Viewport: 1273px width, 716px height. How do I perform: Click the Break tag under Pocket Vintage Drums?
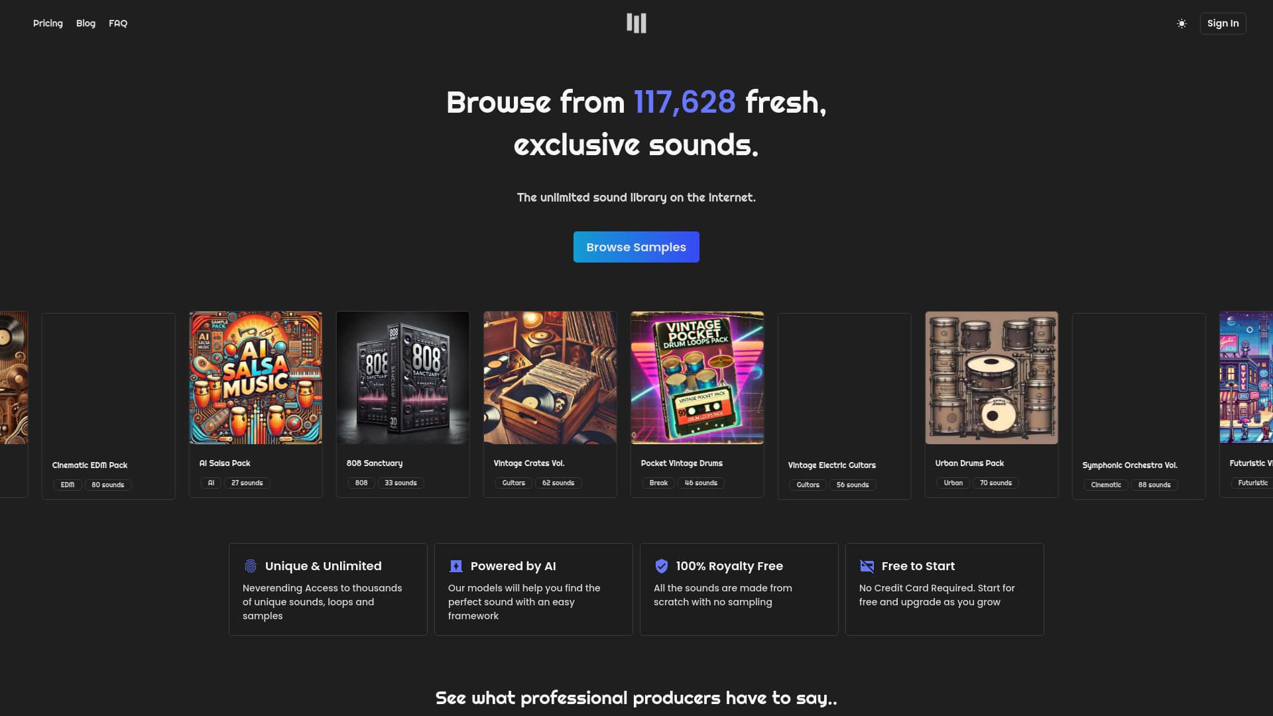pos(658,483)
